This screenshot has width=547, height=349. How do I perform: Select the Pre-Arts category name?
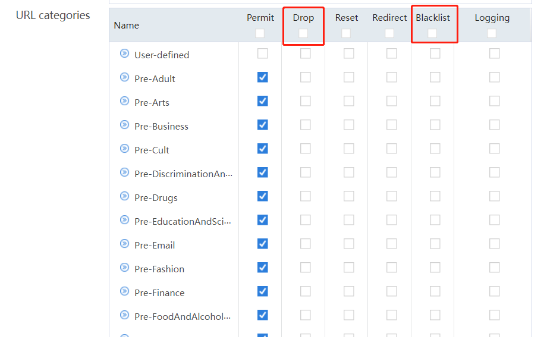tap(152, 103)
